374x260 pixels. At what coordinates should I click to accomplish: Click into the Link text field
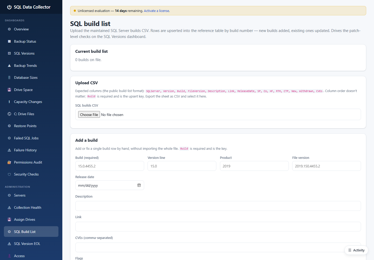[218, 226]
